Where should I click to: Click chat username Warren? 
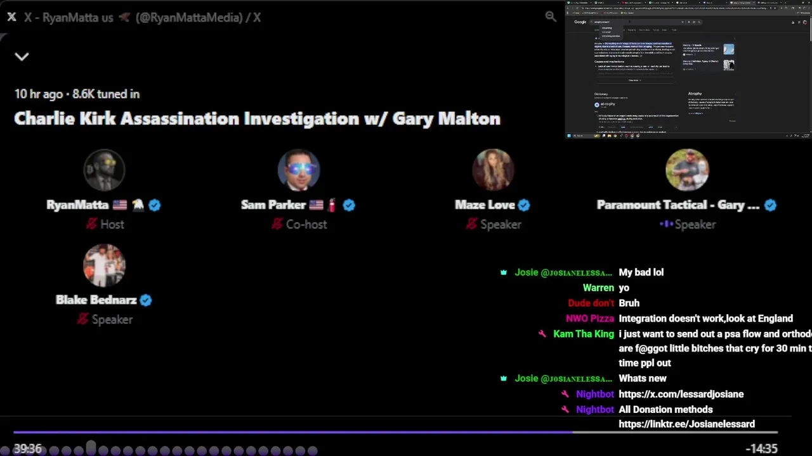[x=598, y=288]
